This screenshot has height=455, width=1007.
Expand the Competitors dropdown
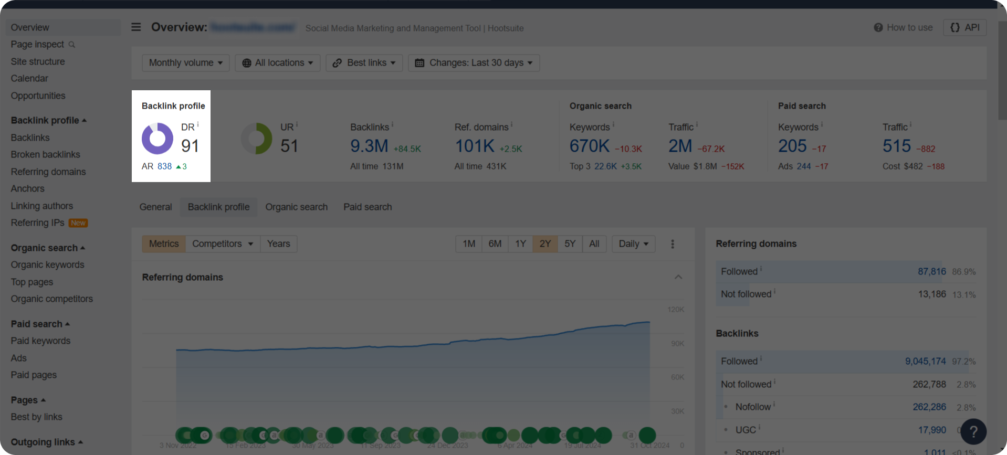pyautogui.click(x=223, y=244)
